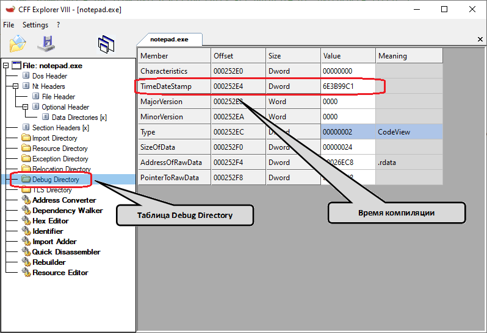Image resolution: width=487 pixels, height=333 pixels.
Task: Select the AddressOfRawData member cell
Action: tap(175, 162)
